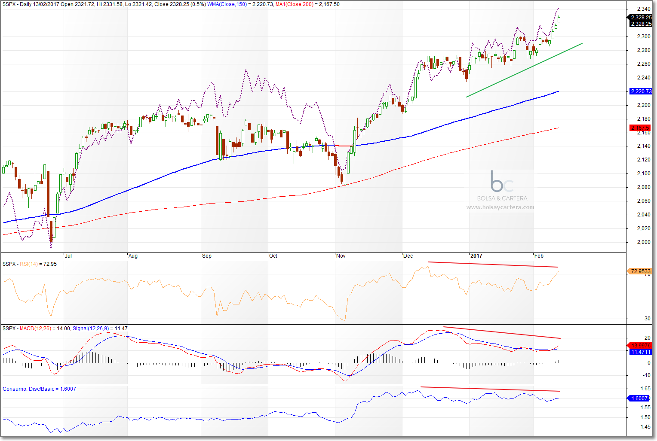Click the Jul month label on the time axis
The image size is (657, 441).
[x=68, y=256]
